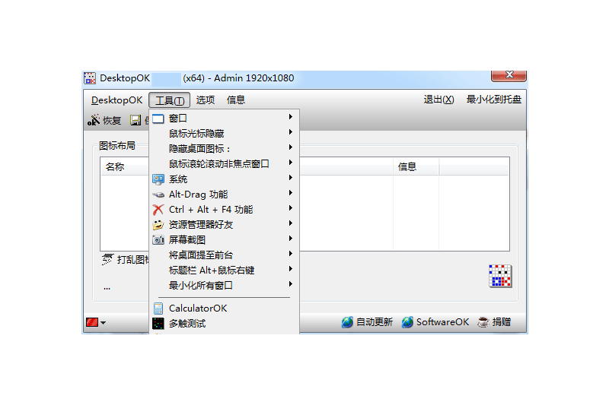Select 标题栏 Alt+鼠标右键 menu entry
Screen dimensions: 609x405
224,271
